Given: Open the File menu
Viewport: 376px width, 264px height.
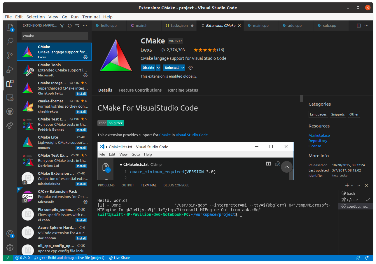Looking at the screenshot, I should [8, 17].
